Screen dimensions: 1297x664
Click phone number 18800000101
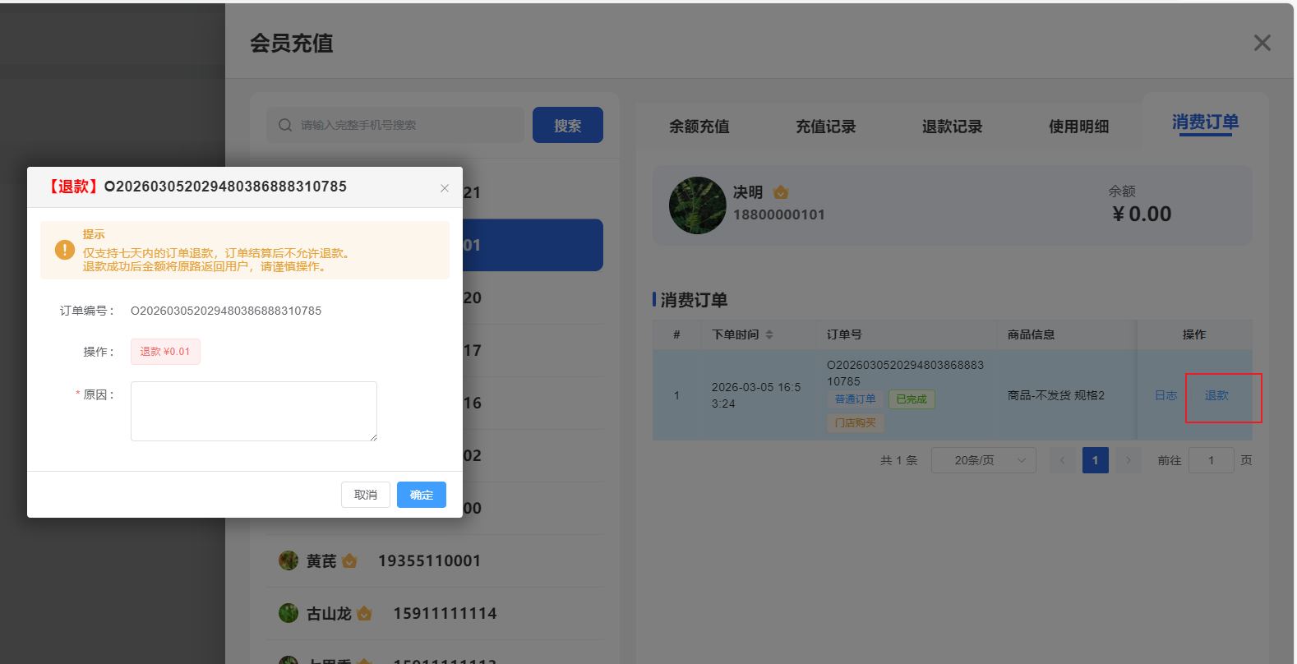pyautogui.click(x=779, y=214)
